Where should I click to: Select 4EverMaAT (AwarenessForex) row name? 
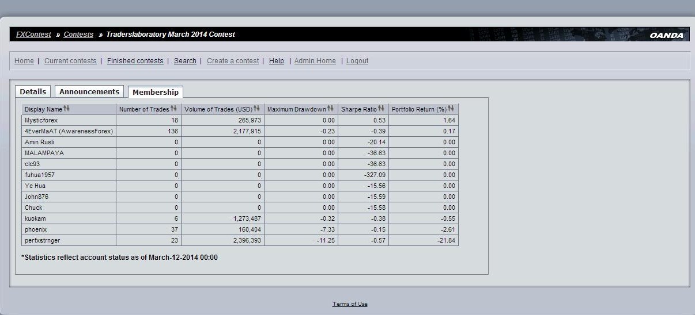click(69, 131)
